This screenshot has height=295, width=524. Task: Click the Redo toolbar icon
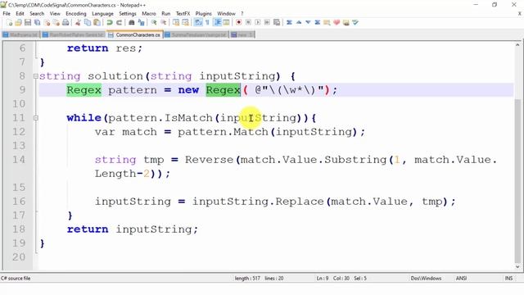pyautogui.click(x=119, y=23)
